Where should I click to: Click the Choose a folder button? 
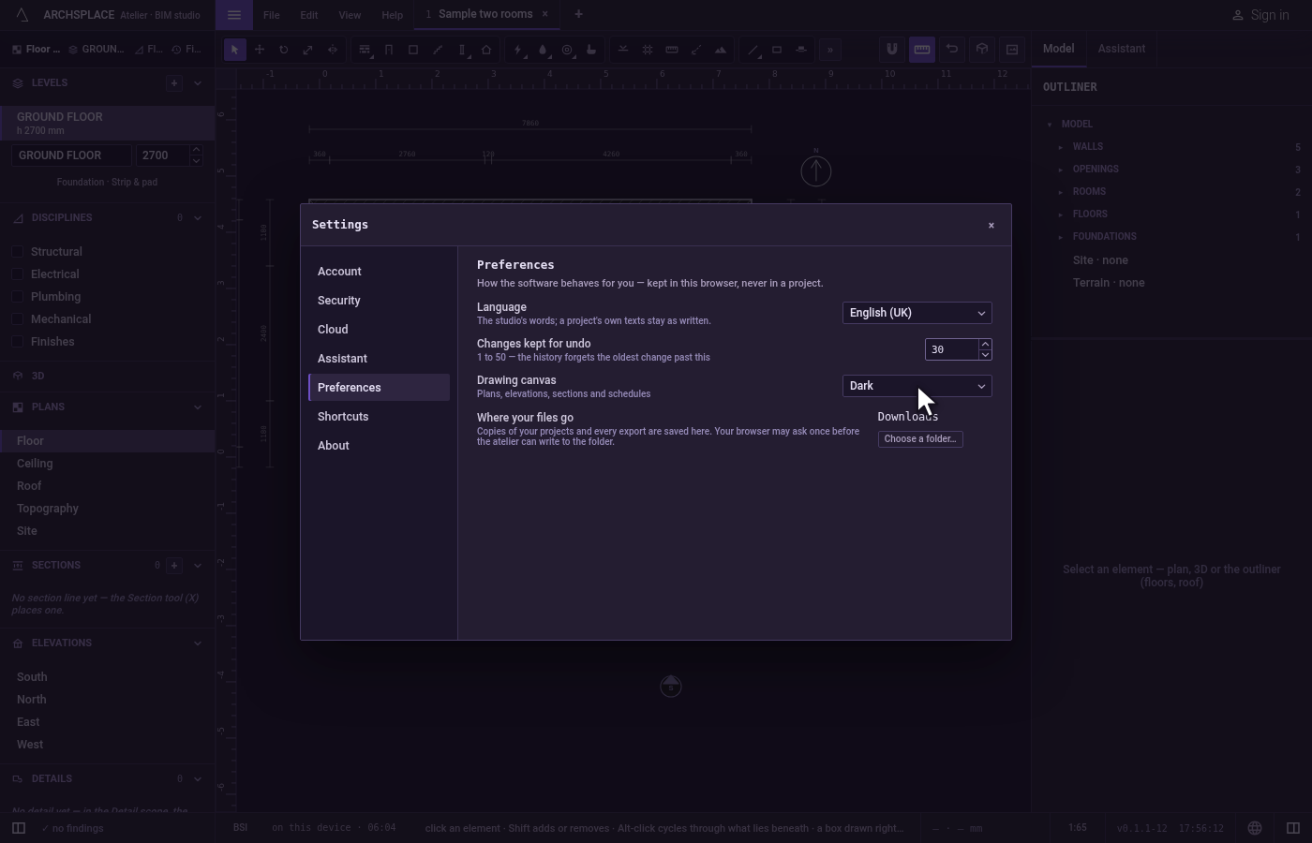pos(920,438)
